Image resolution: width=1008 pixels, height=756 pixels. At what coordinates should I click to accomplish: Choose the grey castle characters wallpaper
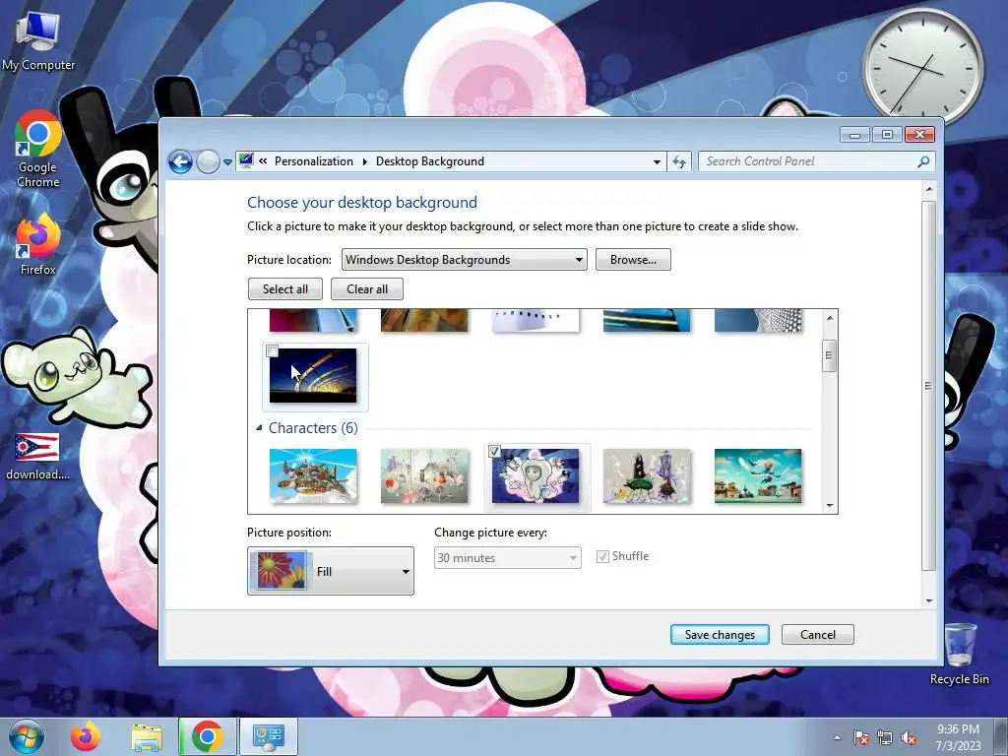647,476
